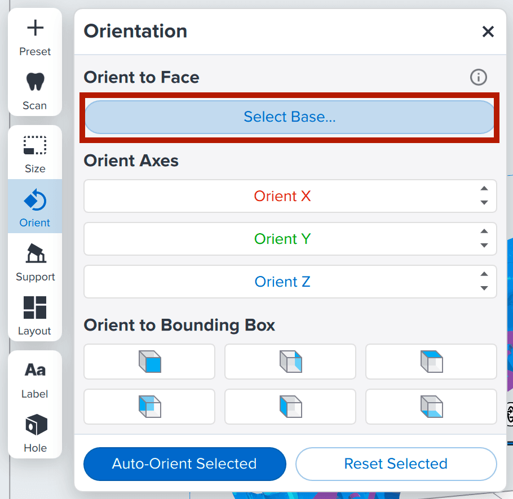Orient to bounding box front face

click(x=149, y=362)
